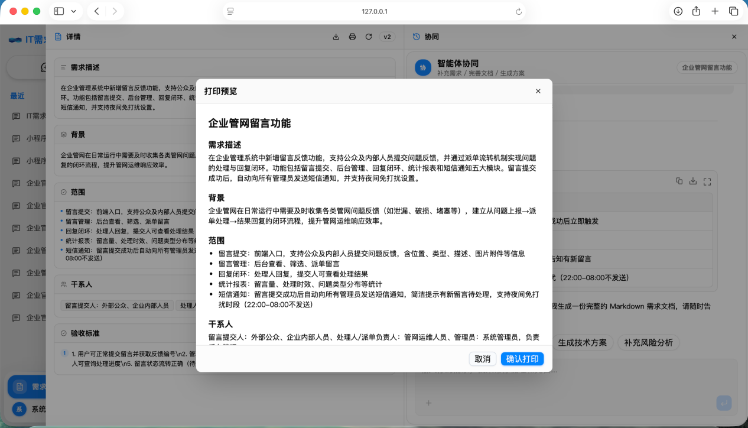Click the 干系人 section people icon
748x428 pixels.
coord(64,284)
